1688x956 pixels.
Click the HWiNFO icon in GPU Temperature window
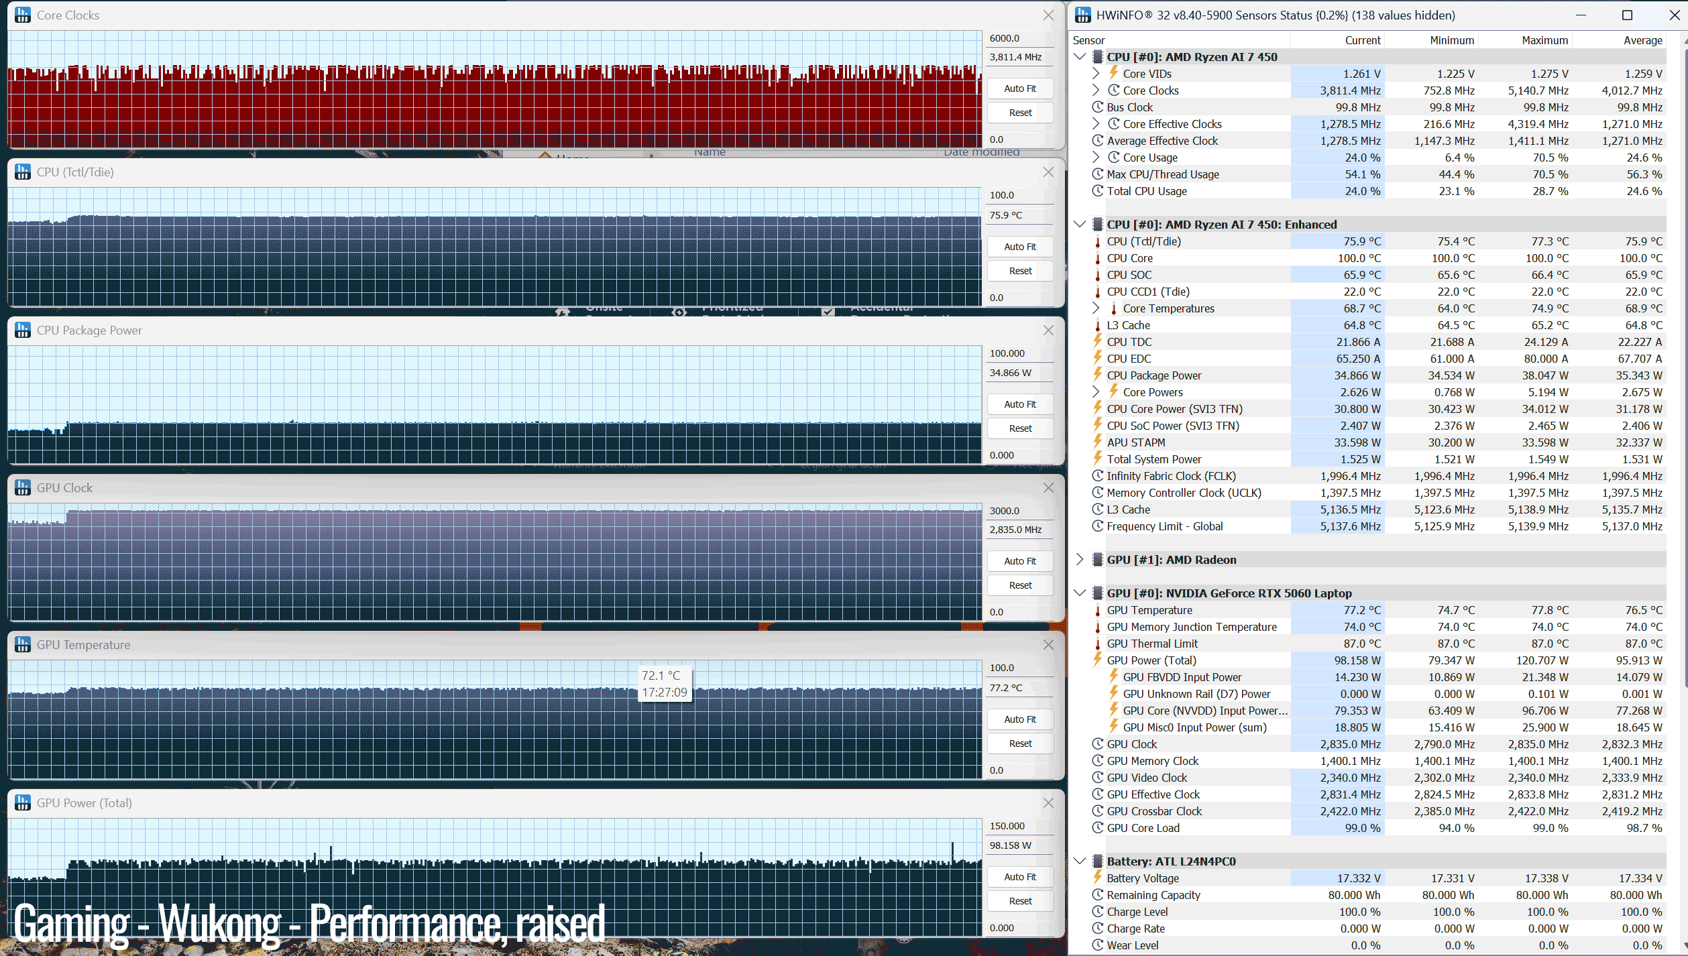23,644
